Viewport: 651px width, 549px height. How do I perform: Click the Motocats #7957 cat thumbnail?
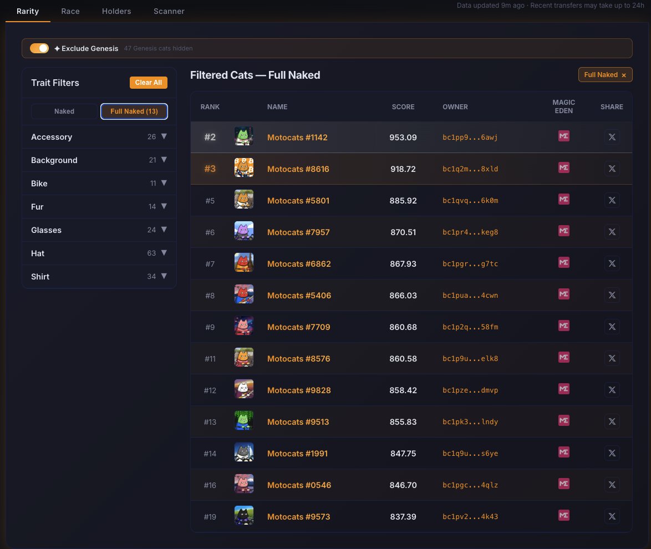[x=244, y=231]
